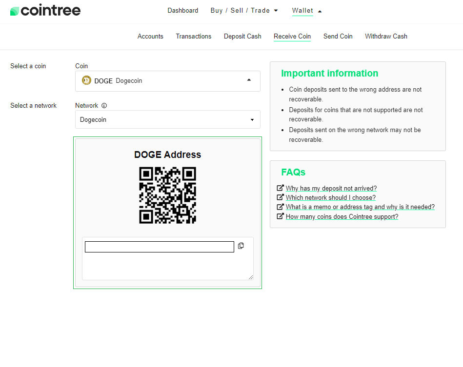The width and height of the screenshot is (463, 367).
Task: Click the 'Select a network' label
Action: coord(33,106)
